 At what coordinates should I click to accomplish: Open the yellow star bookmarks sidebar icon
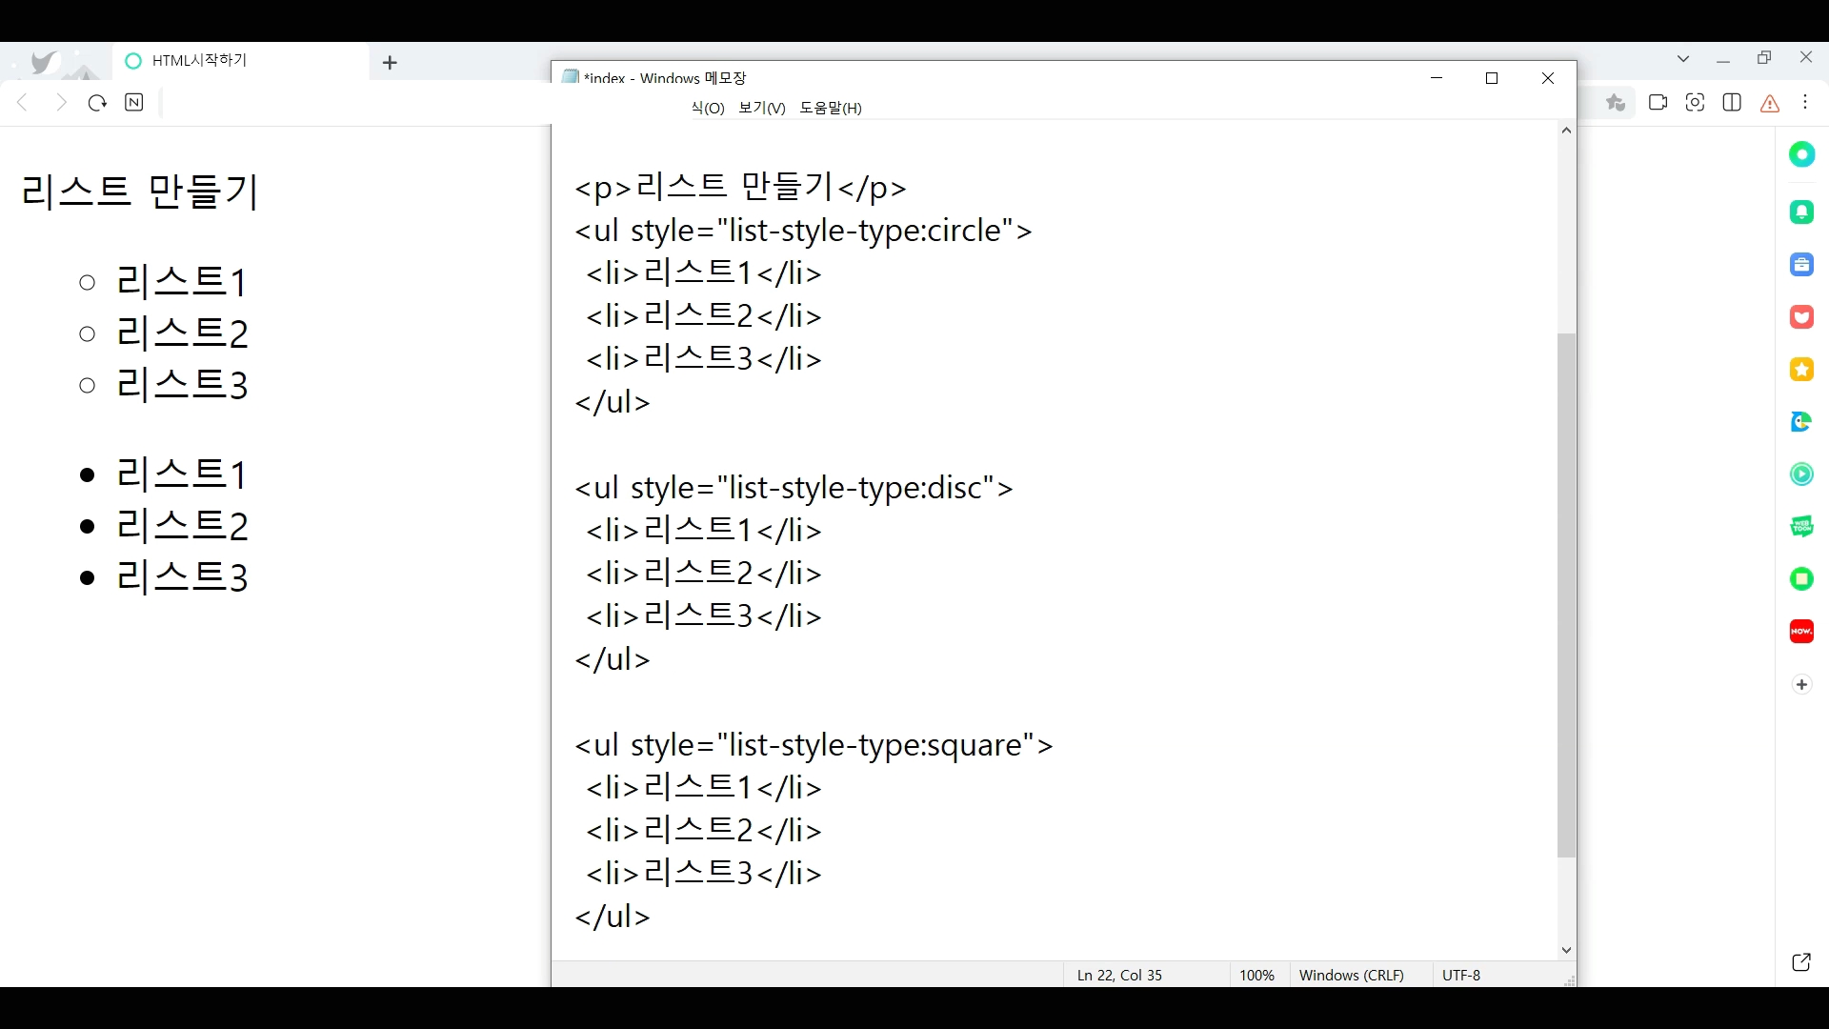coord(1801,370)
